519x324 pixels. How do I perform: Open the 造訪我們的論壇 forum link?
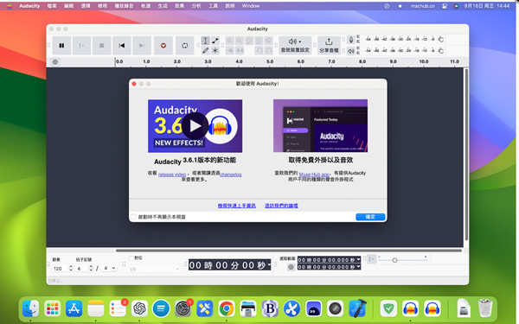[281, 206]
